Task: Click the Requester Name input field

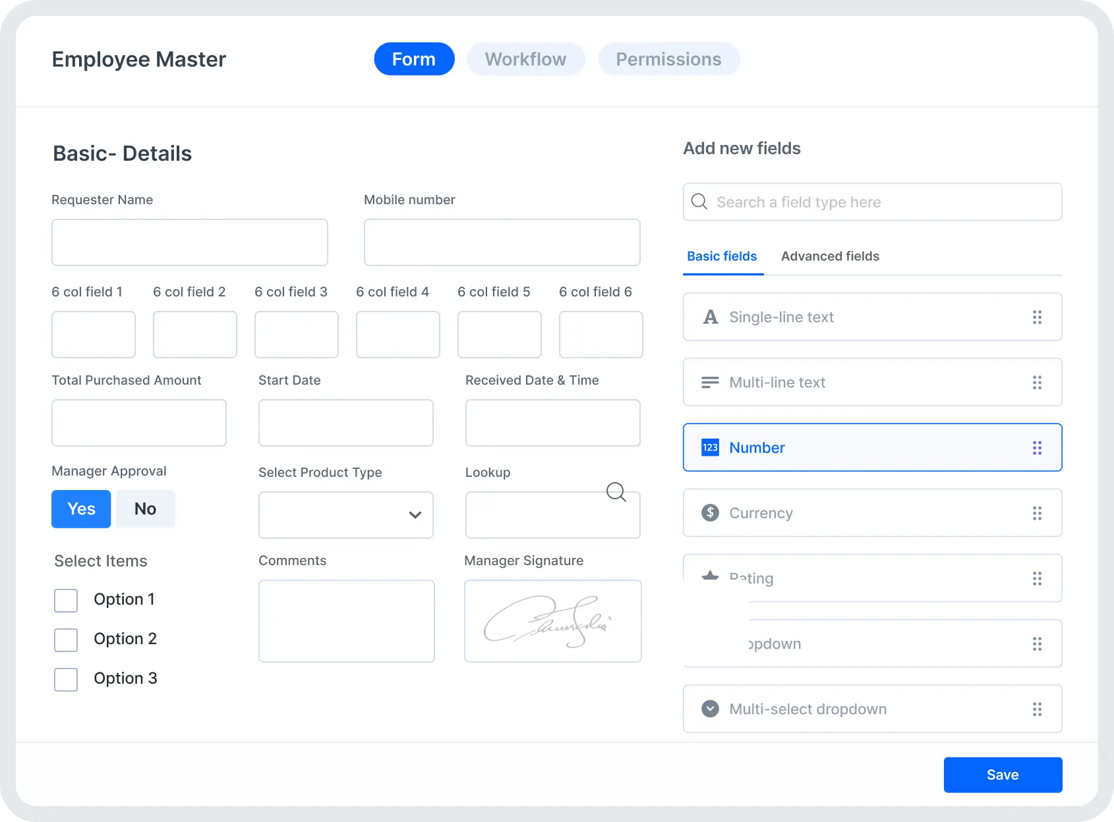Action: (x=190, y=242)
